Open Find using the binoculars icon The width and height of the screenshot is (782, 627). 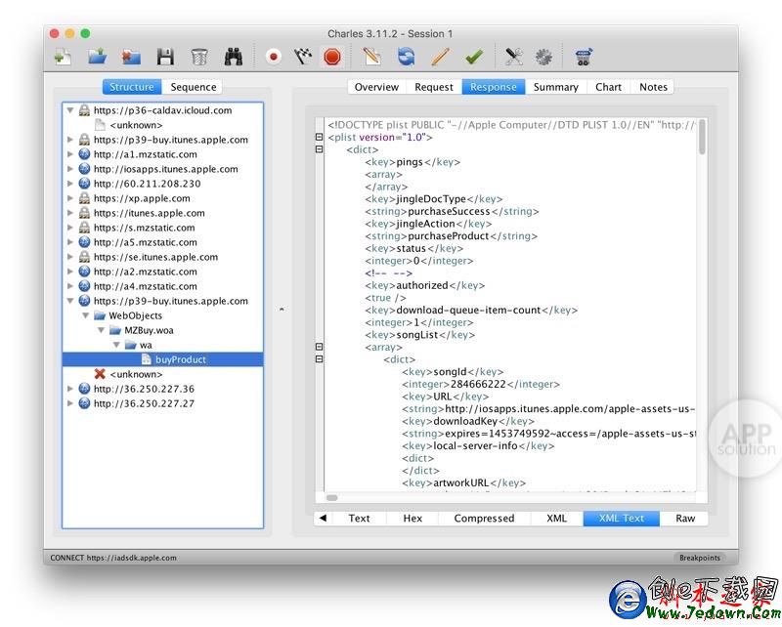pyautogui.click(x=234, y=57)
